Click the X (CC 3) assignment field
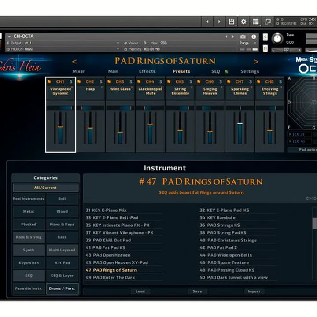 (299, 134)
